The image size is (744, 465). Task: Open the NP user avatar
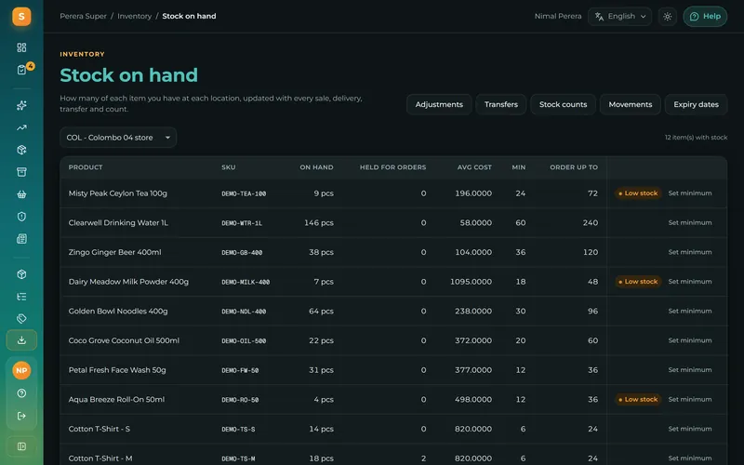point(21,370)
